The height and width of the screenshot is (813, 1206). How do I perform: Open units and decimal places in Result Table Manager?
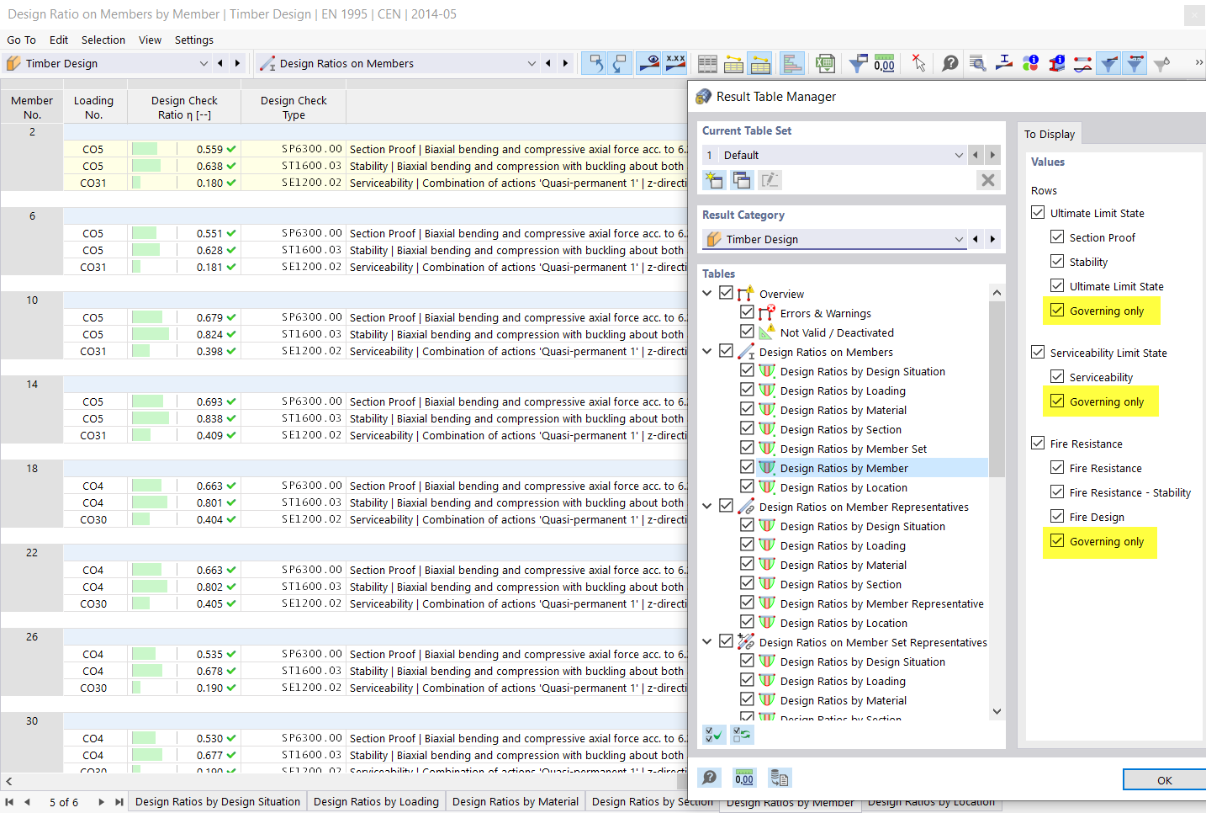tap(744, 778)
